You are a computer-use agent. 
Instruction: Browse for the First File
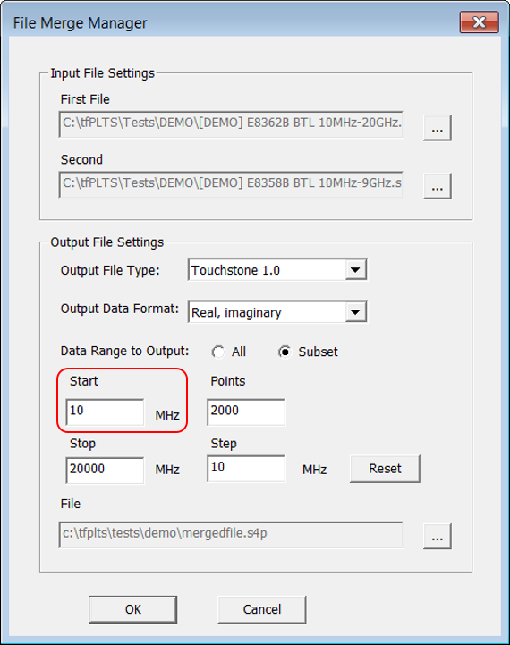[x=438, y=128]
